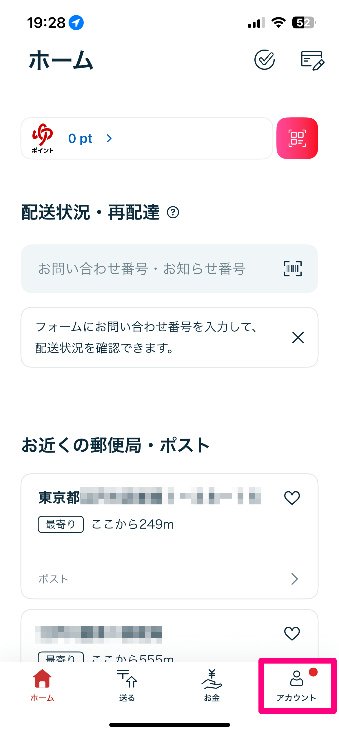Open the ポスト row of the nearest location
Image resolution: width=339 pixels, height=734 pixels.
coord(170,579)
